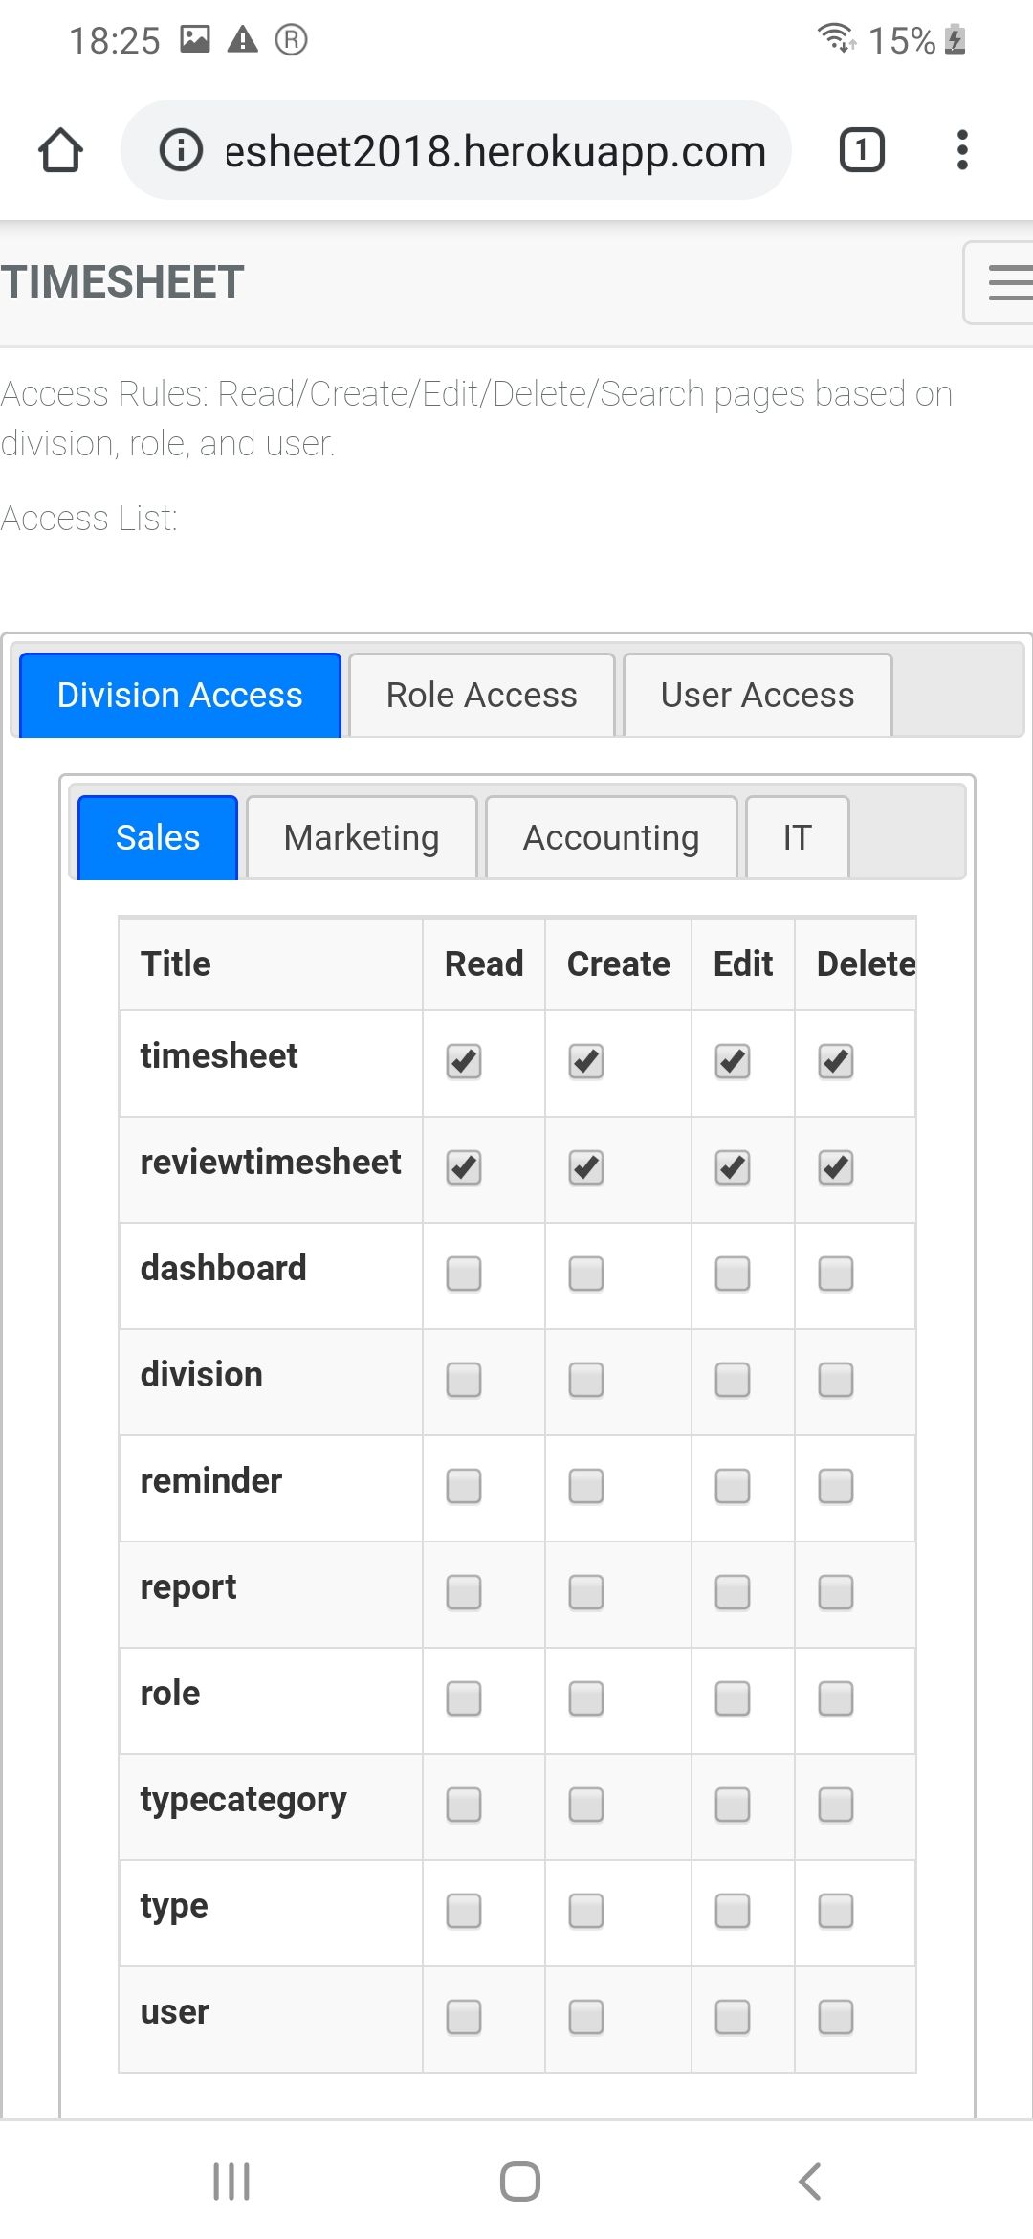This screenshot has width=1033, height=2239.
Task: Uncheck Read permission for timesheet
Action: [x=464, y=1061]
